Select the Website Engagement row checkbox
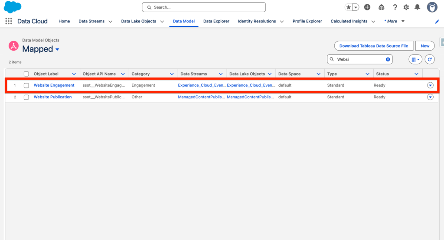Image resolution: width=444 pixels, height=240 pixels. (26, 85)
